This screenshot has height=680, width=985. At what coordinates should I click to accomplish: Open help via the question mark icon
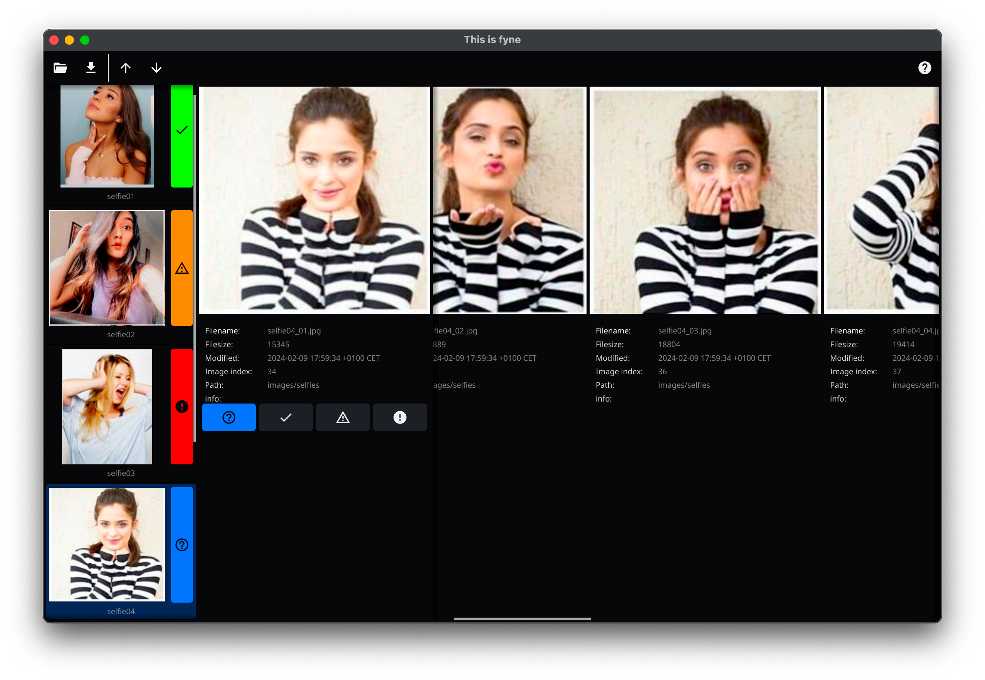pyautogui.click(x=924, y=68)
